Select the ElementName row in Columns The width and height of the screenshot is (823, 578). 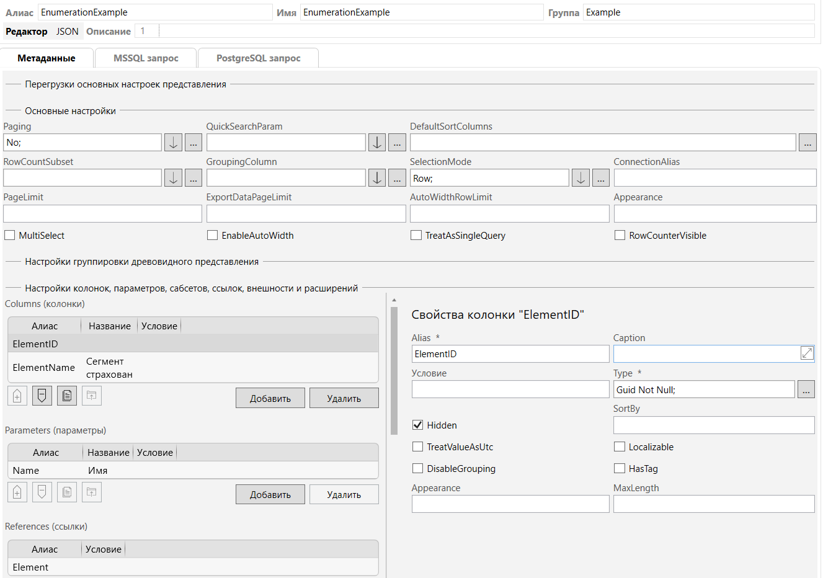coord(44,368)
